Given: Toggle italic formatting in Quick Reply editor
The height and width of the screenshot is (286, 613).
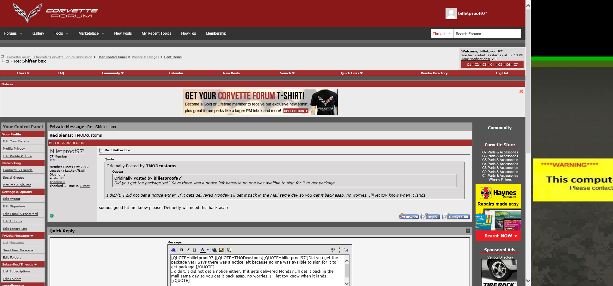Looking at the screenshot, I should 188,250.
